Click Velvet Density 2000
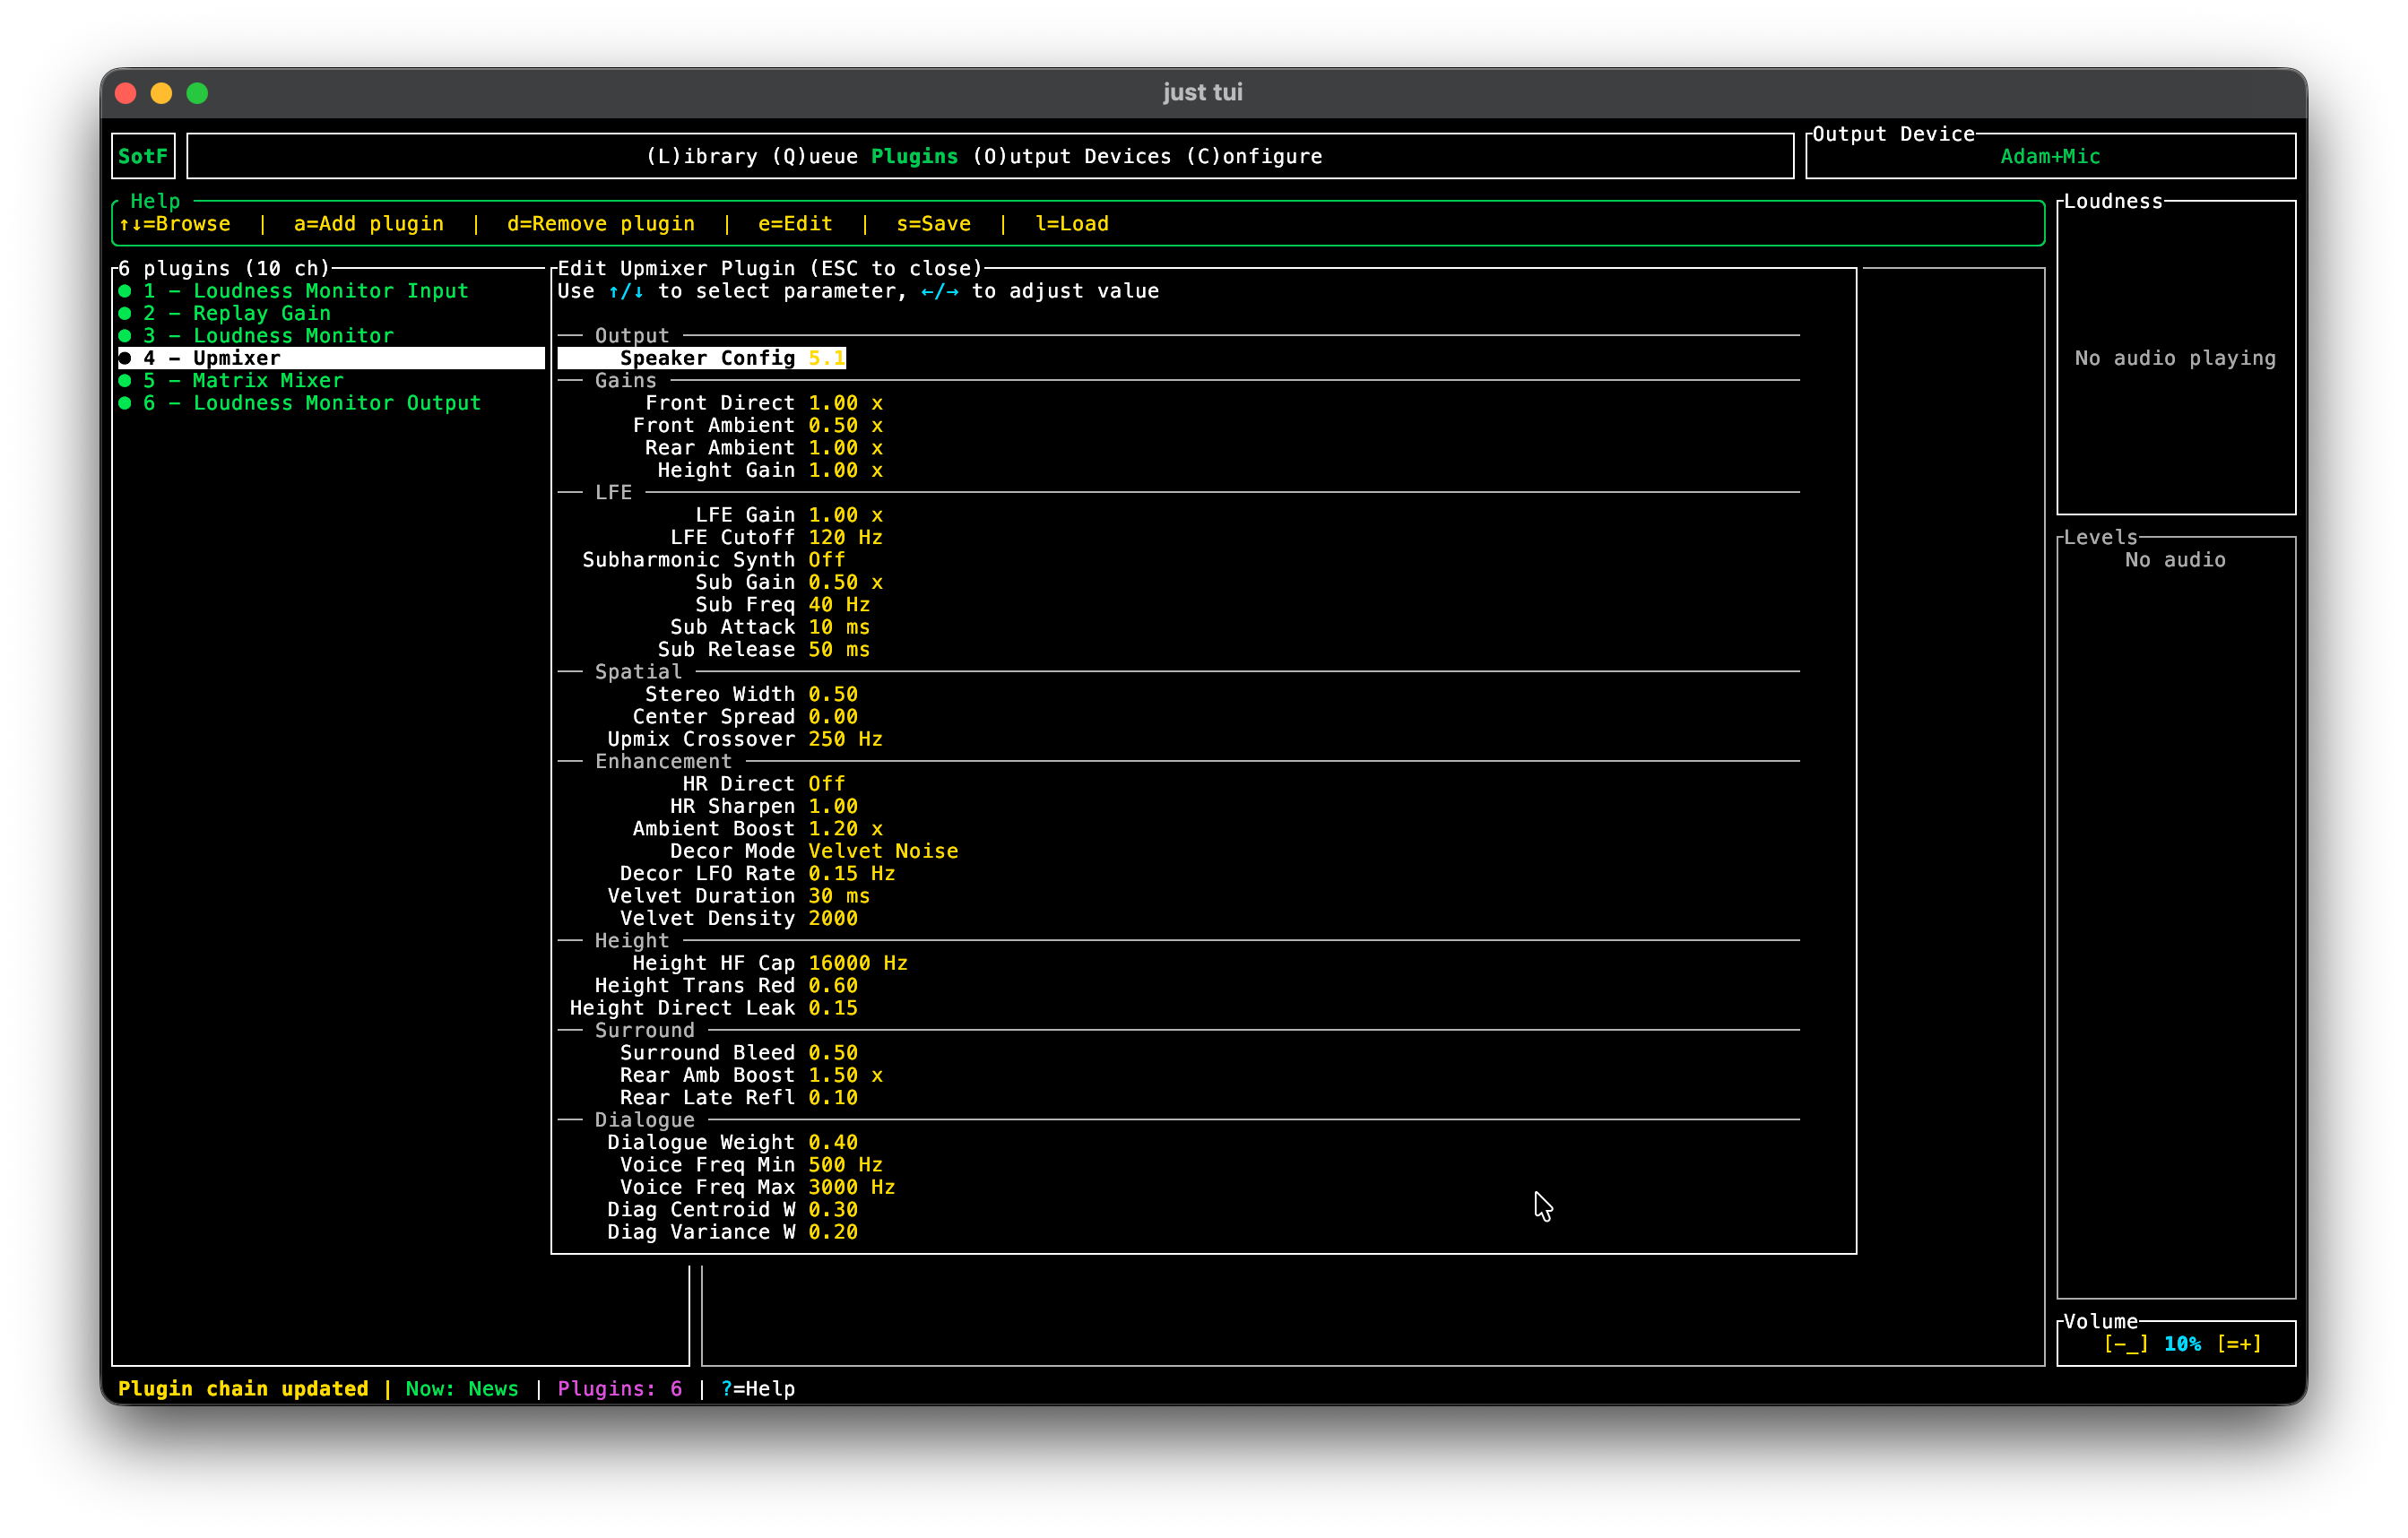This screenshot has height=1538, width=2408. (738, 918)
